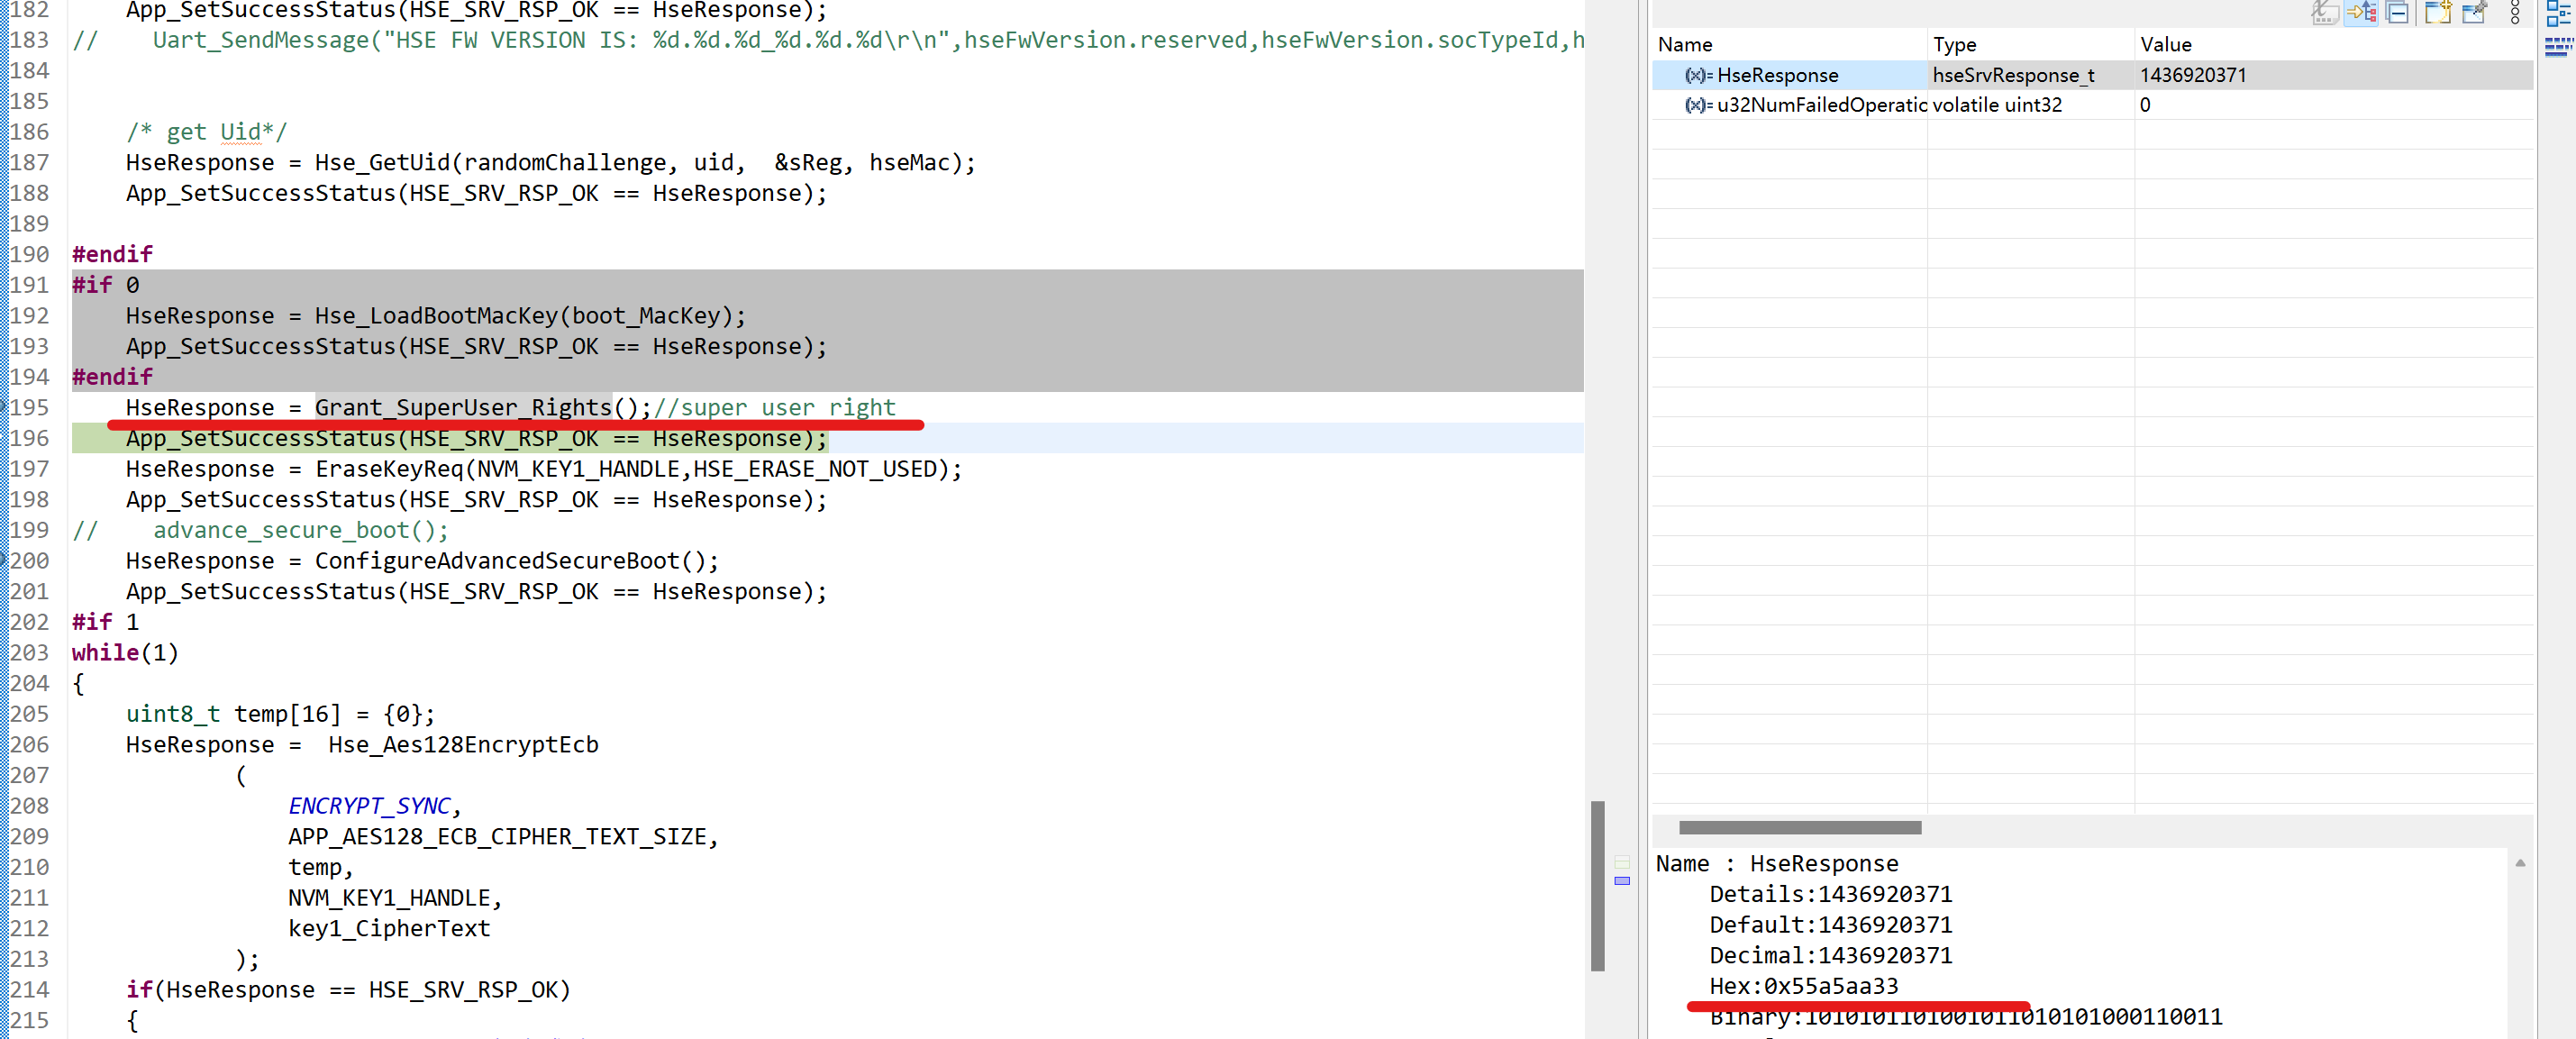
Task: Open a new Variables view
Action: tap(2438, 12)
